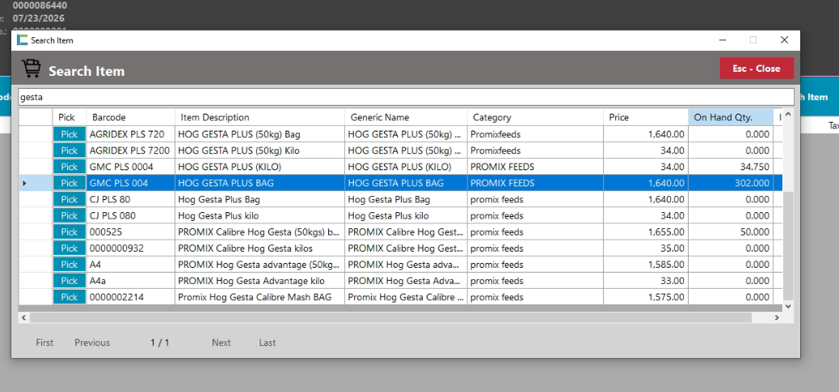Go to Previous page
839x392 pixels.
point(92,343)
